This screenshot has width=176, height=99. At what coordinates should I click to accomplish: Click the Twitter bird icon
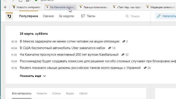point(83,16)
